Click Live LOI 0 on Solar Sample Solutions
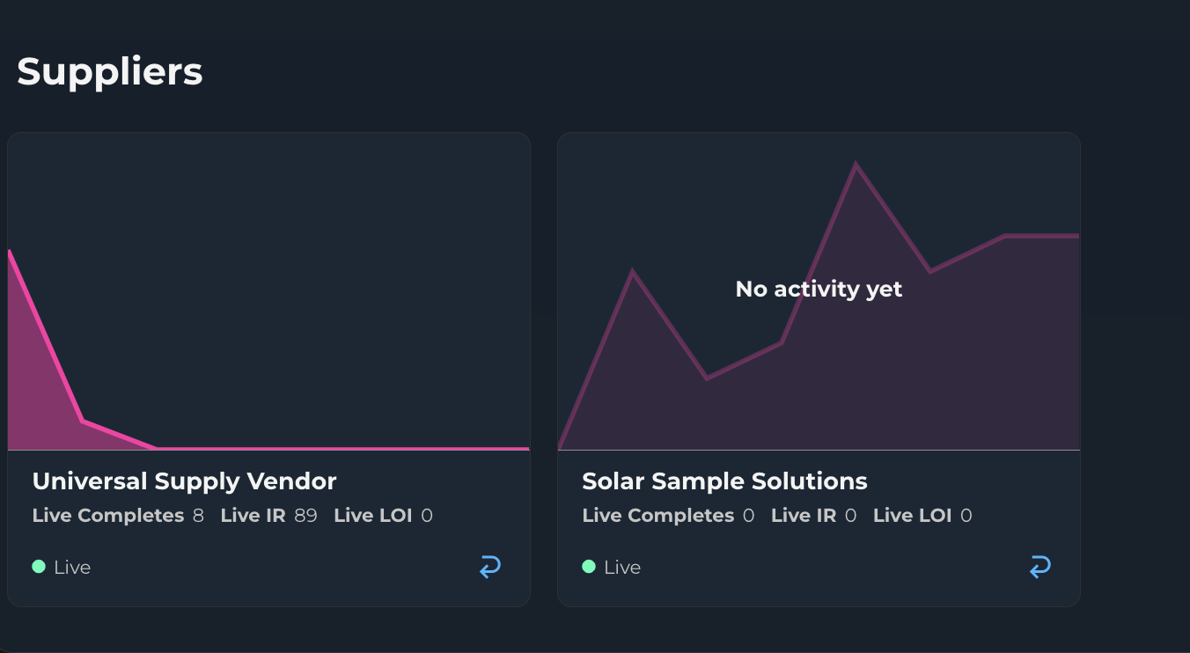Viewport: 1190px width, 653px height. (922, 516)
